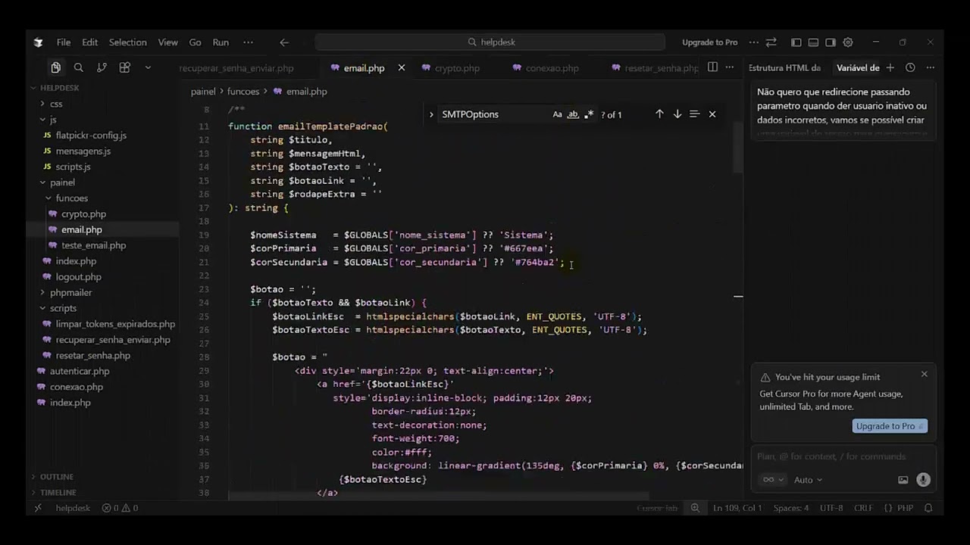The width and height of the screenshot is (970, 545).
Task: Open the Selection menu
Action: click(127, 42)
